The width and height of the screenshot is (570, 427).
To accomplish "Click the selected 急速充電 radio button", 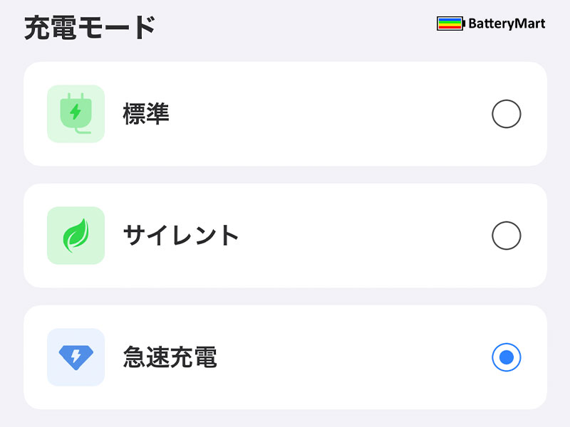I will point(507,357).
